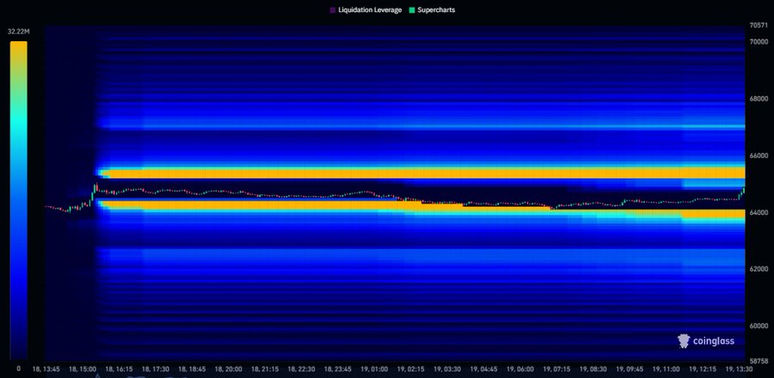Click the 18, 15:00 time axis label

pos(83,369)
